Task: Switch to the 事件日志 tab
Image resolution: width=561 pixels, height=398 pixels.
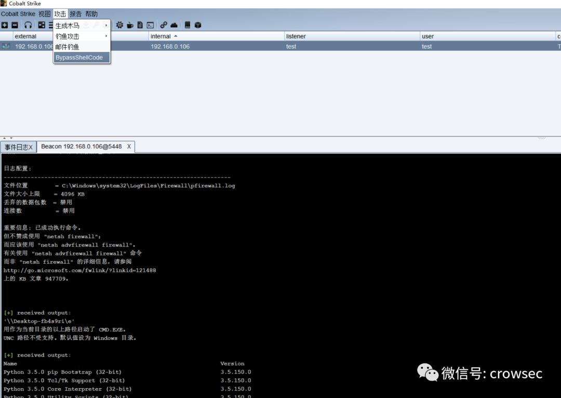Action: click(x=16, y=147)
